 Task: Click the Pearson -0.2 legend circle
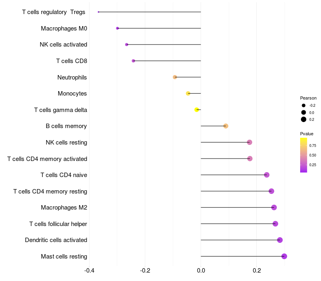click(x=304, y=106)
